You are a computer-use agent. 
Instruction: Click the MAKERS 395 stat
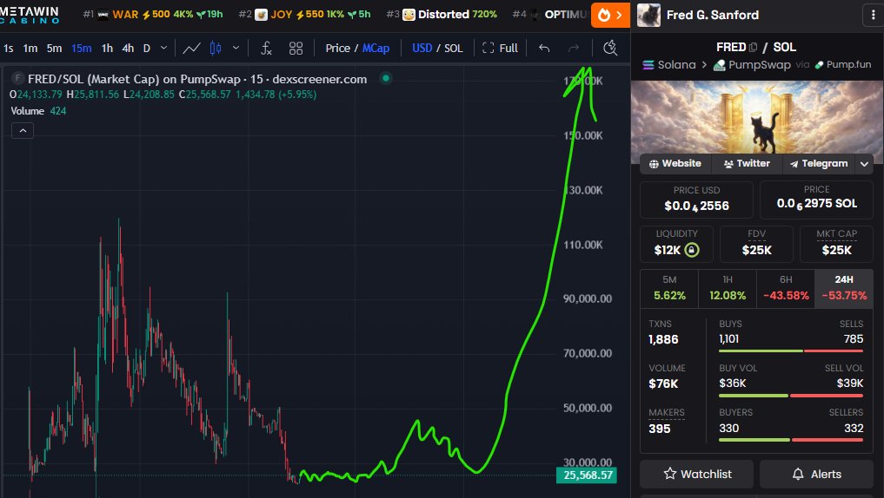pyautogui.click(x=667, y=421)
